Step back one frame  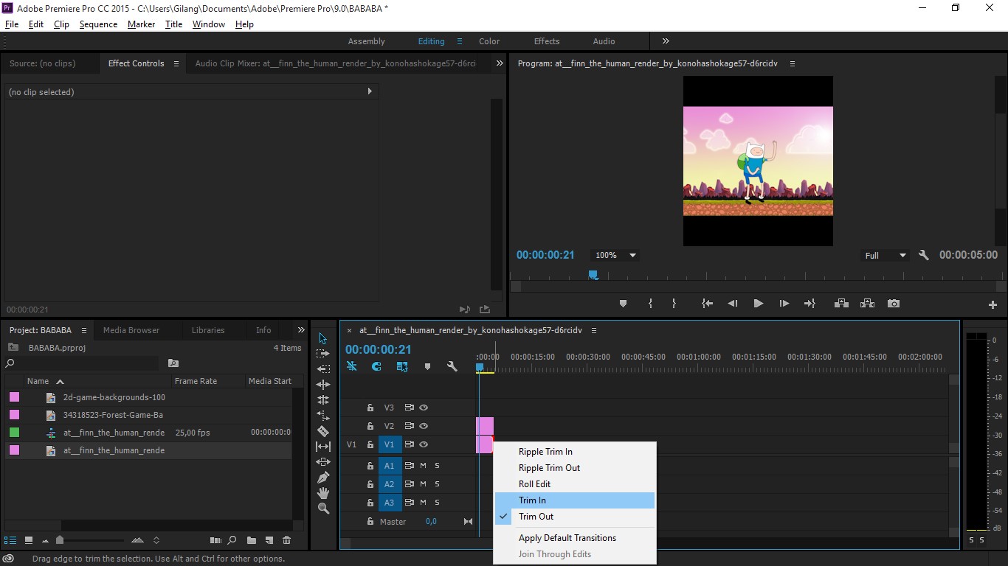[733, 304]
